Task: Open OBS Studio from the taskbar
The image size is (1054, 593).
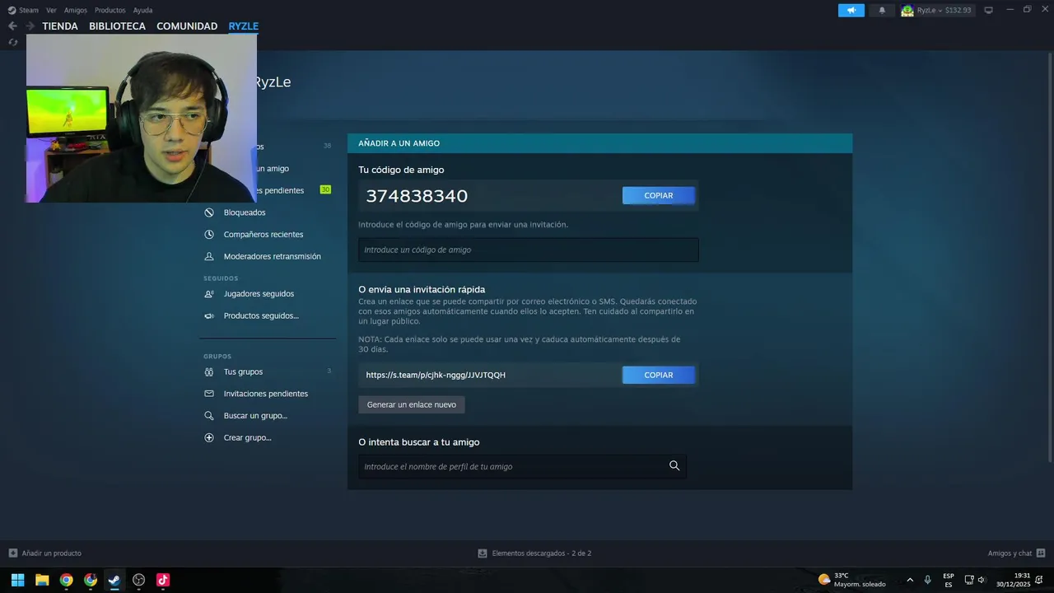Action: coord(138,580)
